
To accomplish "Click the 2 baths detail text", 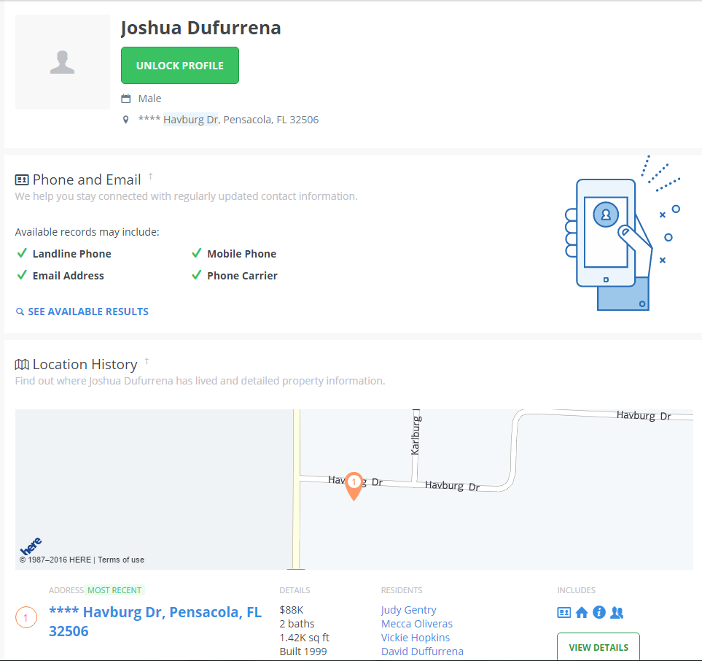I will tap(297, 624).
